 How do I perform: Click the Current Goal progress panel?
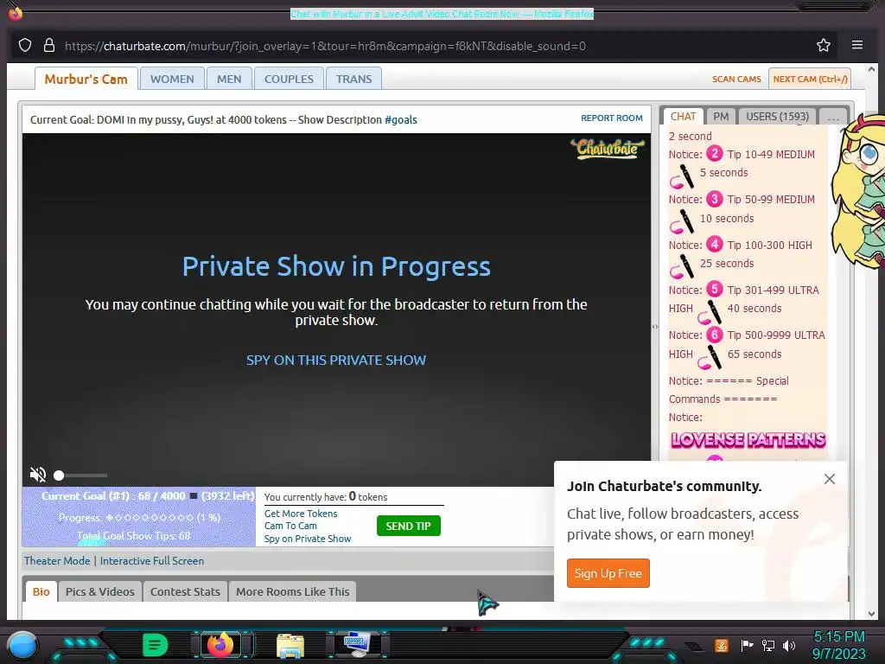139,517
